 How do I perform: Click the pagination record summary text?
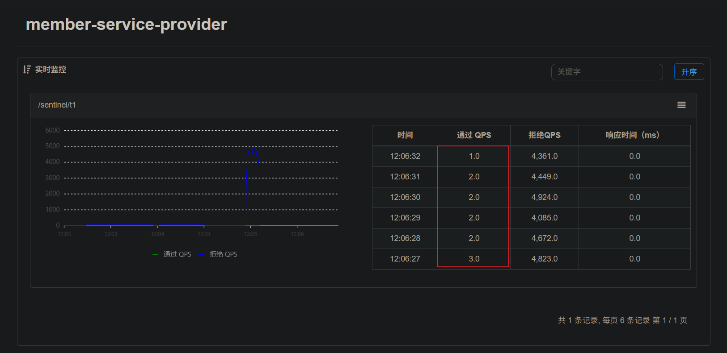coord(622,320)
